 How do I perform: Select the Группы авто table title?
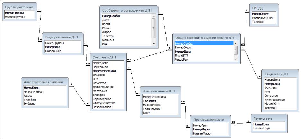pos(263,119)
